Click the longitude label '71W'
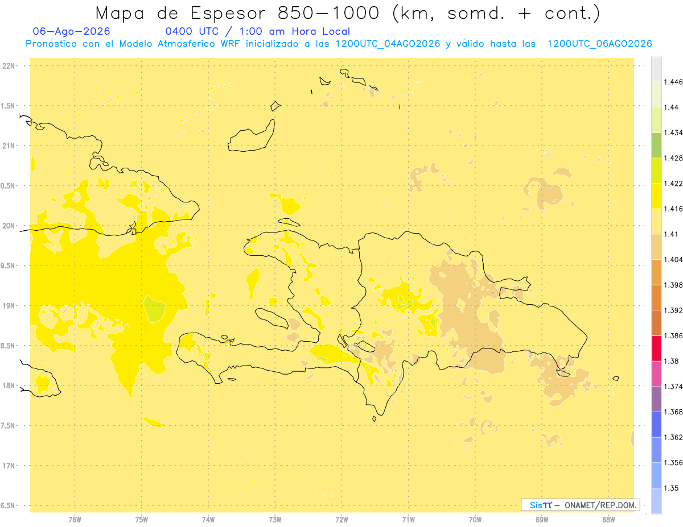Viewport: 683px width, 527px height. tap(408, 520)
